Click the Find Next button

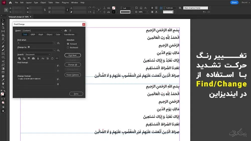(73, 55)
